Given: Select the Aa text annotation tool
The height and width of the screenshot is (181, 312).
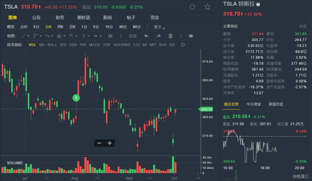Looking at the screenshot, I should (96, 36).
